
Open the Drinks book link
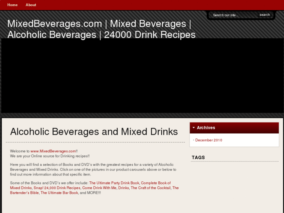pos(123,188)
